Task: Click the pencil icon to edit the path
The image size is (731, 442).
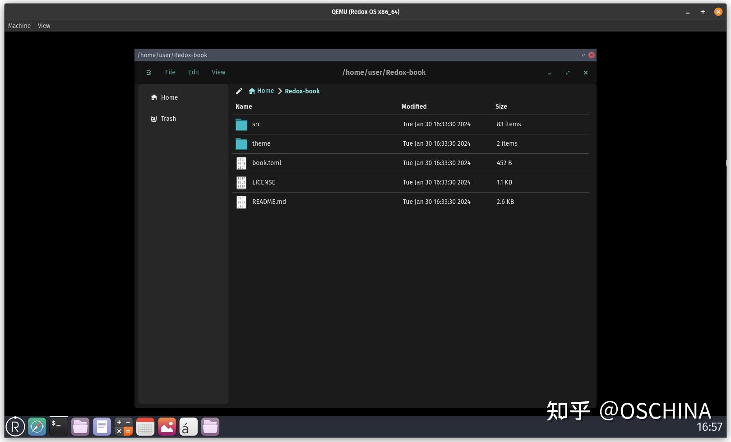Action: click(x=239, y=91)
